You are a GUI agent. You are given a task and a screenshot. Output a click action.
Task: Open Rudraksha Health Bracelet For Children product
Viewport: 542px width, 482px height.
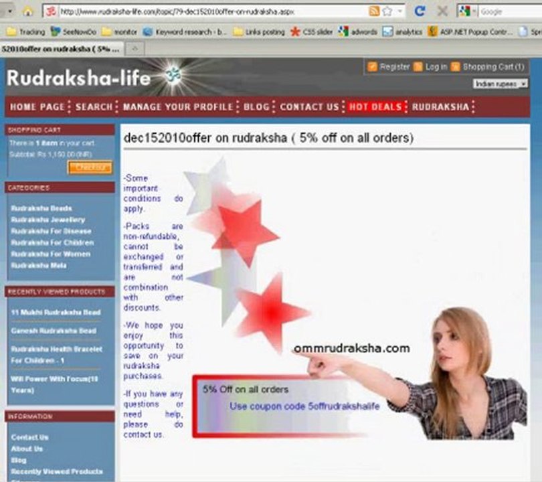56,355
